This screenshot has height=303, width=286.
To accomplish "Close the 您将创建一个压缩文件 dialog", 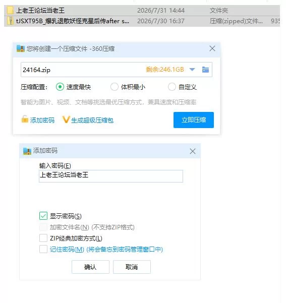I will click(212, 48).
